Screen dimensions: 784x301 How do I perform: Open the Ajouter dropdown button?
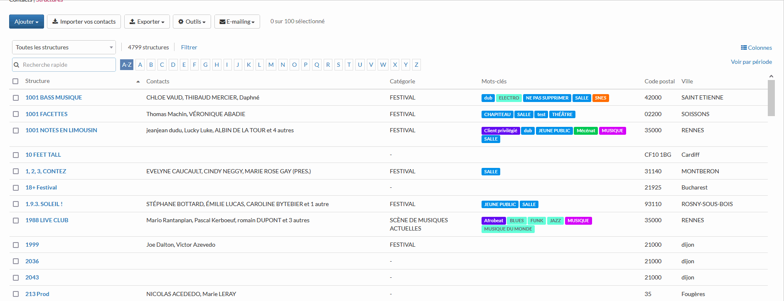tap(26, 22)
